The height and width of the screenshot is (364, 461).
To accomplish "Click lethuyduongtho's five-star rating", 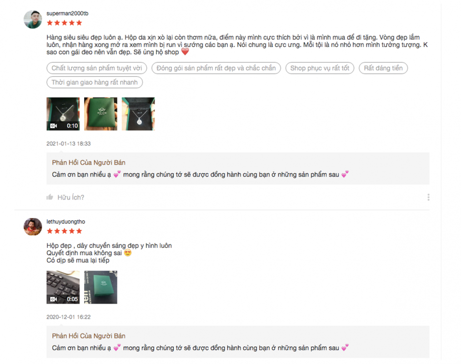I will click(65, 231).
